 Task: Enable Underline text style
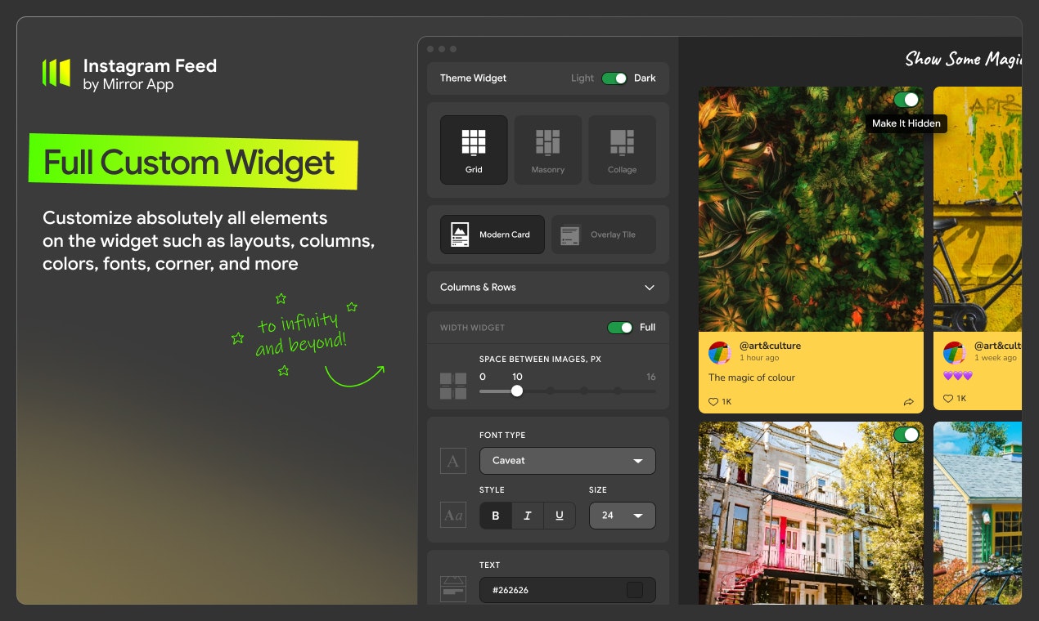tap(560, 516)
